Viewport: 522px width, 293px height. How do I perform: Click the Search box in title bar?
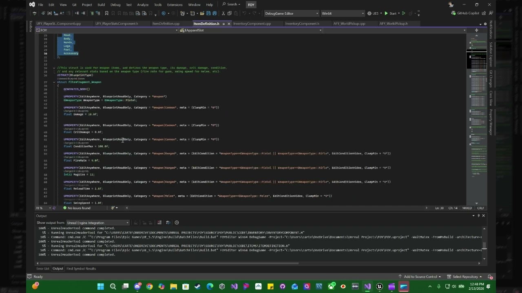click(x=230, y=4)
